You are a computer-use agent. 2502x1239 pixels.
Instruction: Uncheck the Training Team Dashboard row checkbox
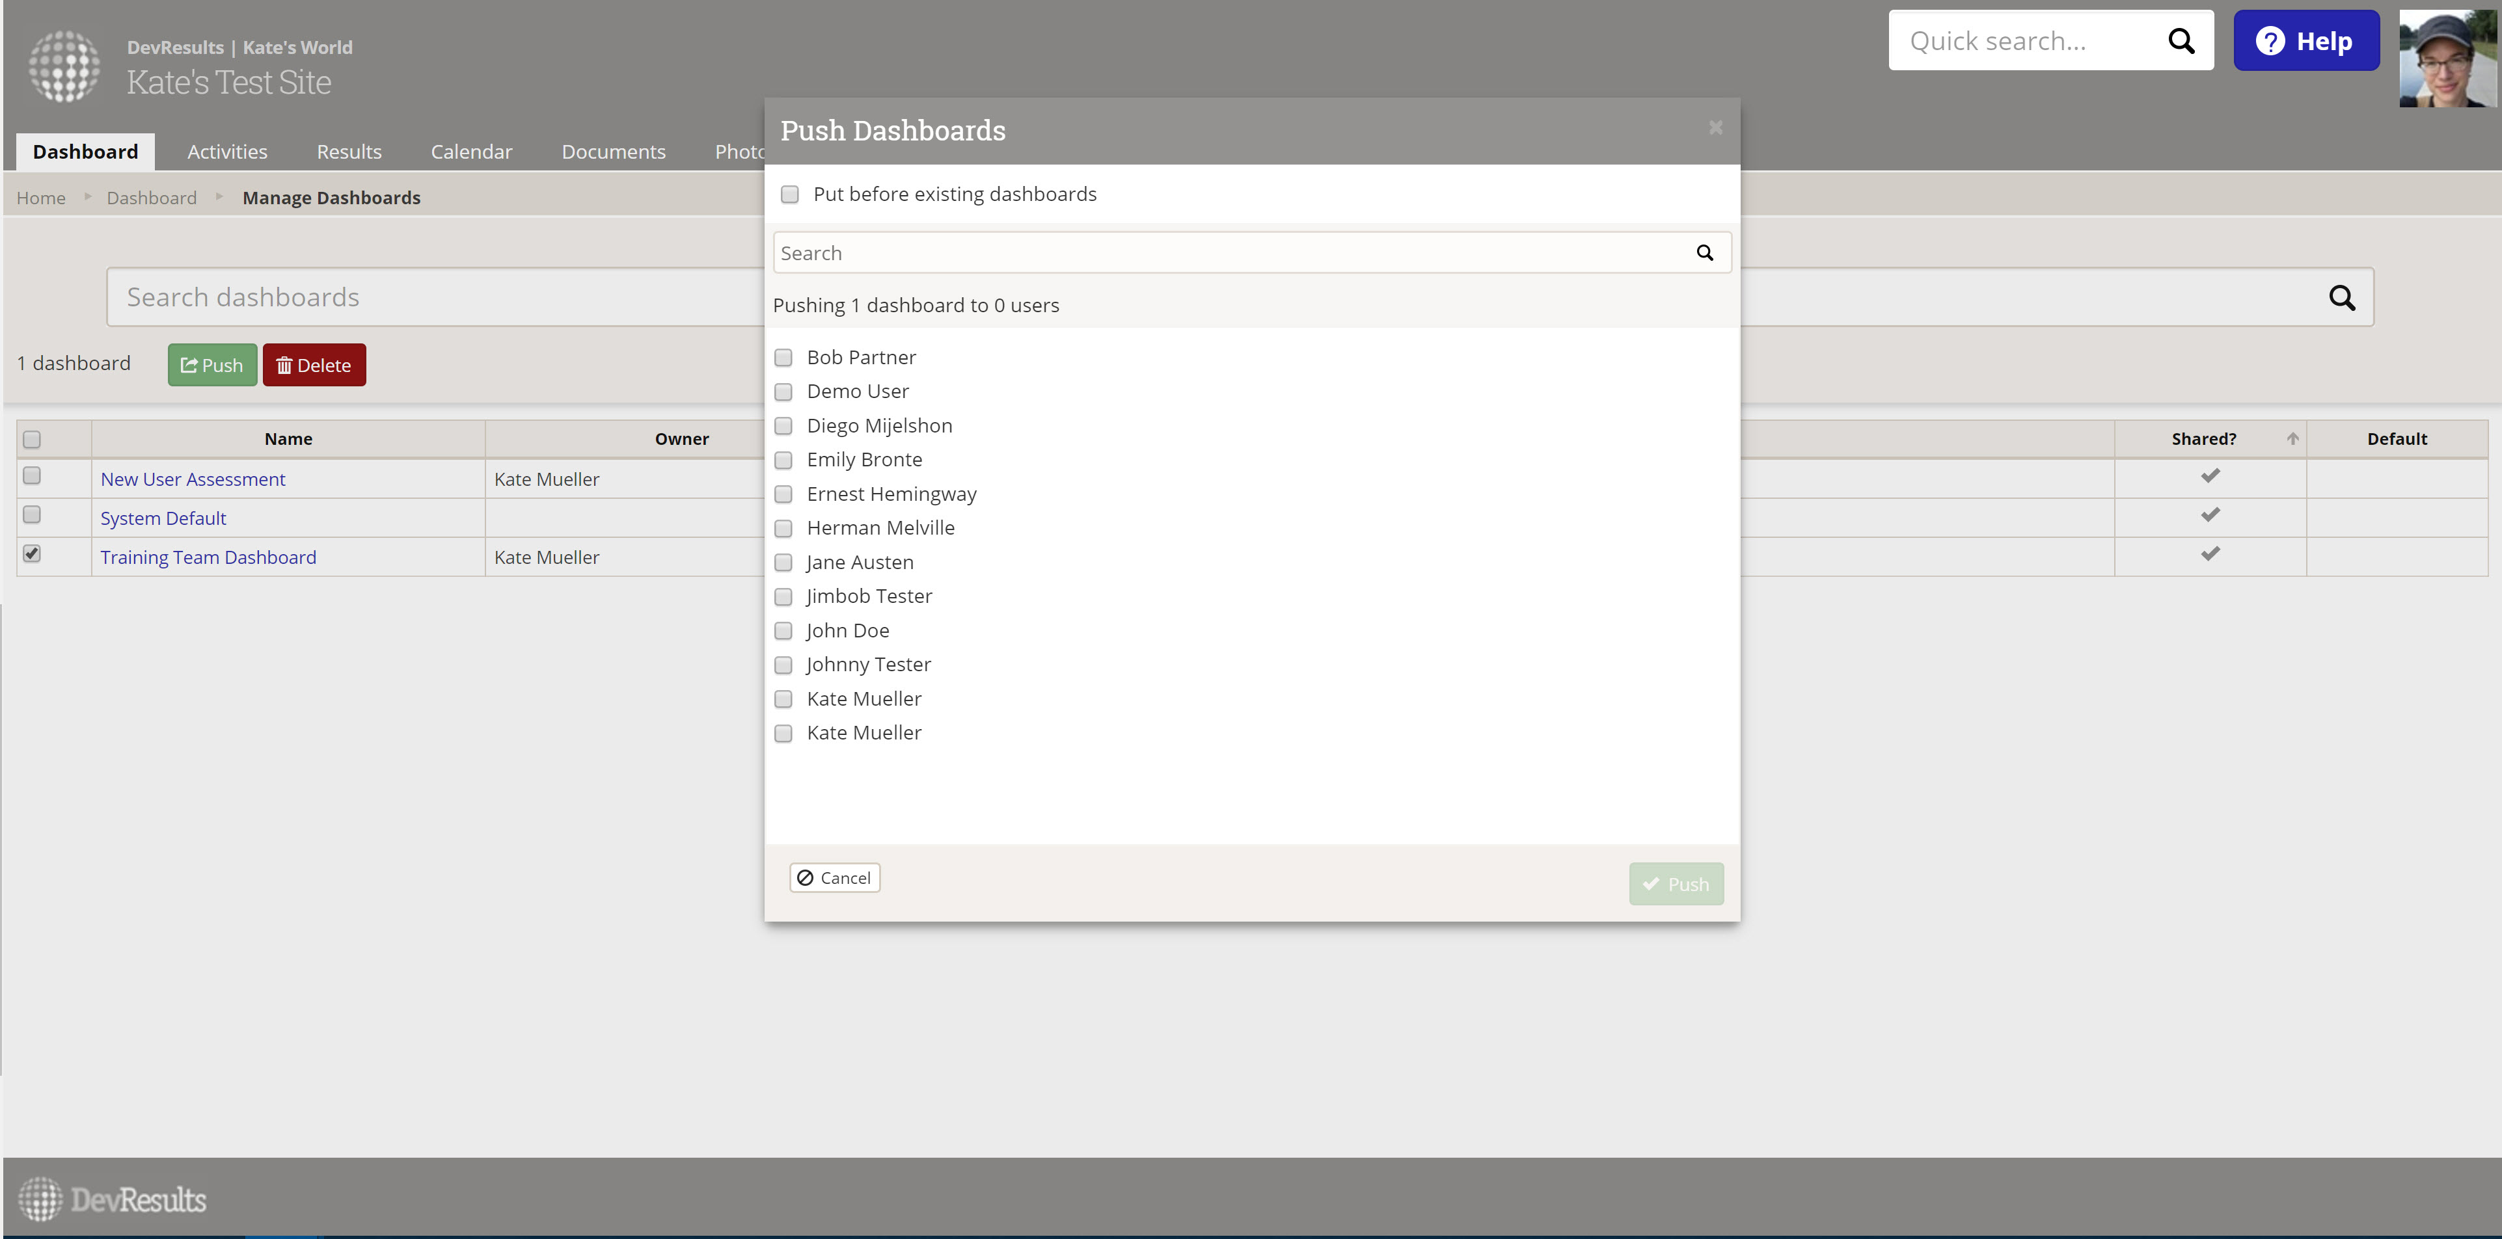(x=32, y=553)
